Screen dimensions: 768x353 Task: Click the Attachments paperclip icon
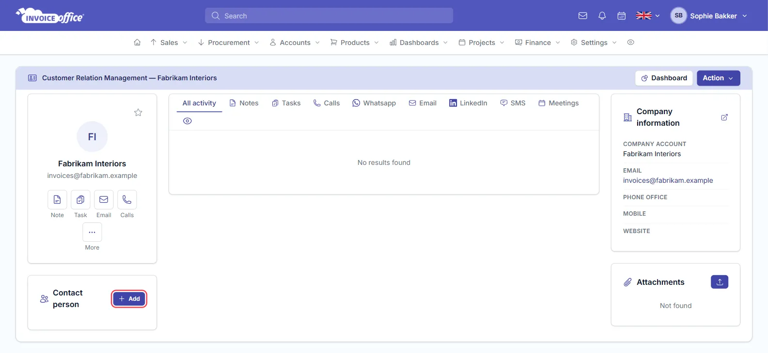coord(627,282)
